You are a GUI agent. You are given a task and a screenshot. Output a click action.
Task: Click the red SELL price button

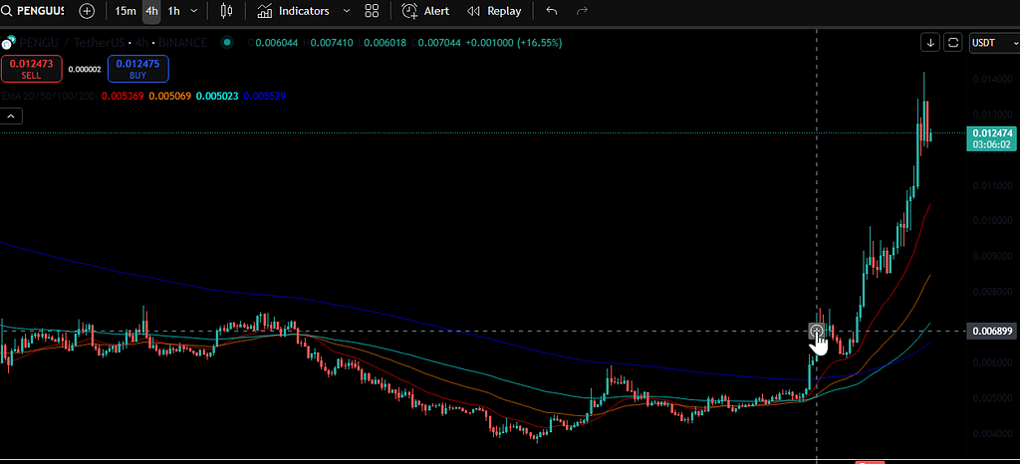click(x=31, y=69)
